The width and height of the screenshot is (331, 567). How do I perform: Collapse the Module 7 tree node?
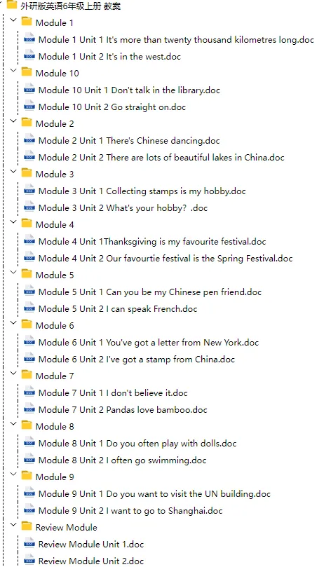click(x=14, y=374)
